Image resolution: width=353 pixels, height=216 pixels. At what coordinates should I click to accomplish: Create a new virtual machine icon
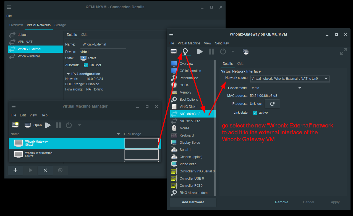[15, 125]
